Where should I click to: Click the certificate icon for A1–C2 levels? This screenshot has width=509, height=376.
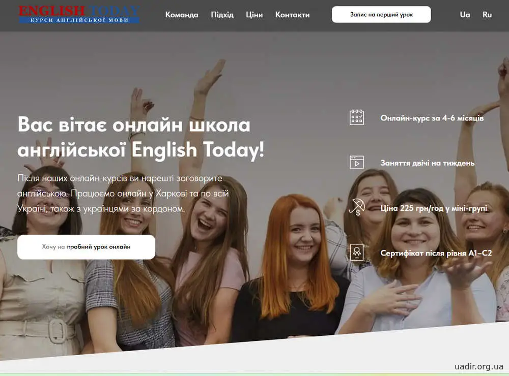[x=357, y=251]
